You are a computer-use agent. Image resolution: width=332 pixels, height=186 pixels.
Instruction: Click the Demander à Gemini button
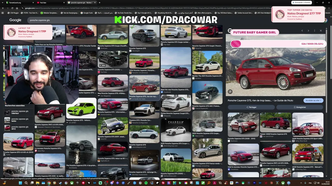click(301, 3)
